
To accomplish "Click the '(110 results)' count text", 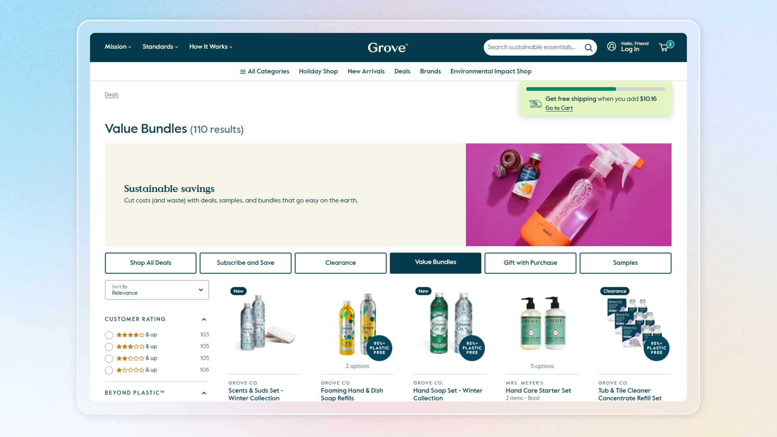I will pos(217,129).
